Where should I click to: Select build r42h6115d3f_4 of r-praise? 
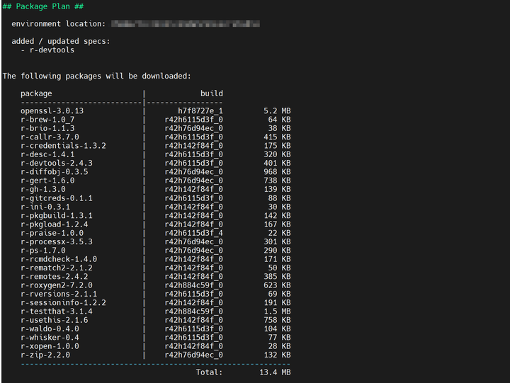[x=194, y=233]
